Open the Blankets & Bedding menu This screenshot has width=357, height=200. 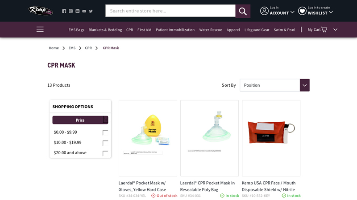pos(105,30)
